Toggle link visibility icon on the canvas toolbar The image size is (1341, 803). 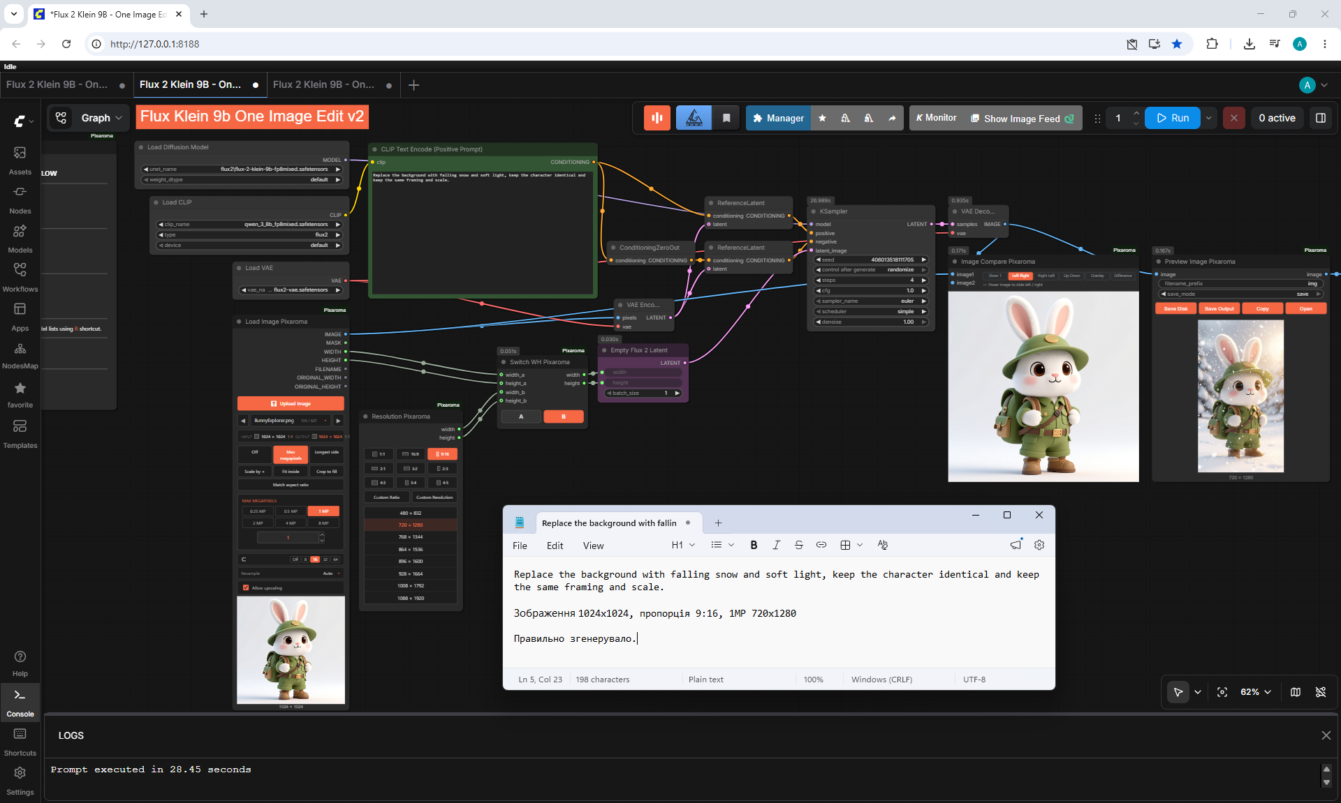click(1321, 692)
